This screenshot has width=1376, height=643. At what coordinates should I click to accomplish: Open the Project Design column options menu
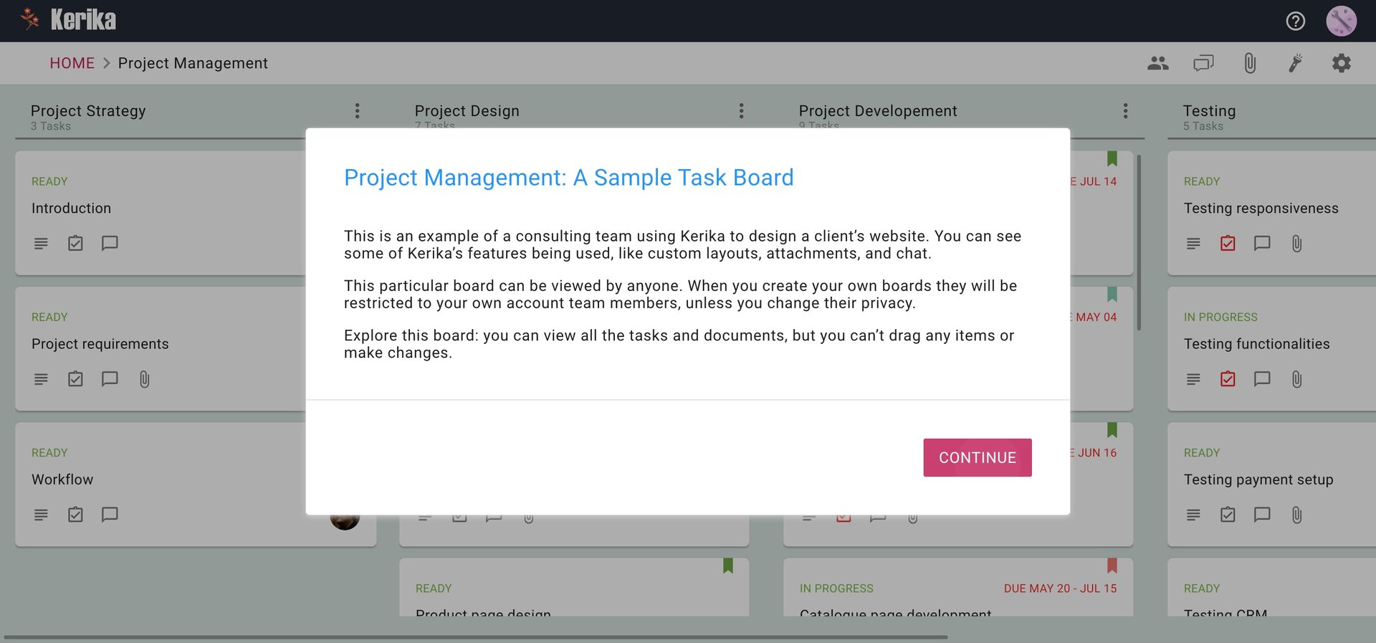point(741,111)
